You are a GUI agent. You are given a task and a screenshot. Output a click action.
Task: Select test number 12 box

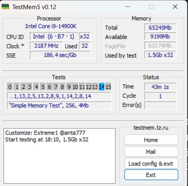[x=89, y=87]
